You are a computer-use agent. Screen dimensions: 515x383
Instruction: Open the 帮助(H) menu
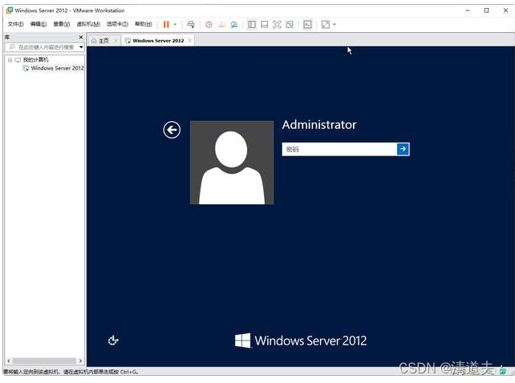pyautogui.click(x=144, y=24)
